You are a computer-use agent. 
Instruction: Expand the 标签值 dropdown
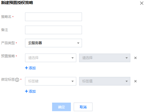click(105, 81)
